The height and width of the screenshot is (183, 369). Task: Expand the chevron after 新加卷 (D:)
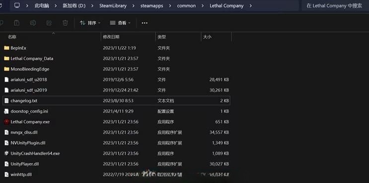(x=92, y=6)
